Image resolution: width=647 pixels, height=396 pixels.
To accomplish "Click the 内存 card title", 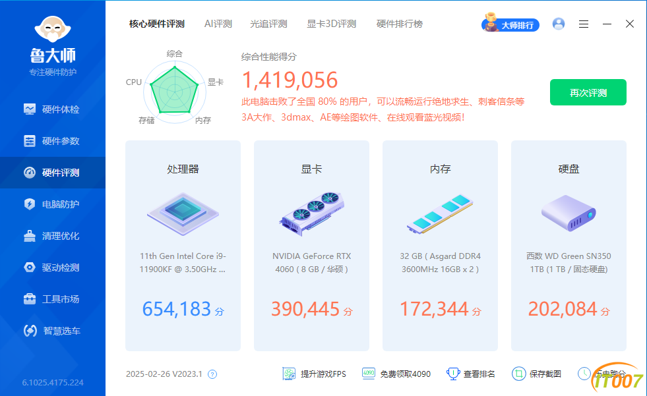I will (x=441, y=169).
